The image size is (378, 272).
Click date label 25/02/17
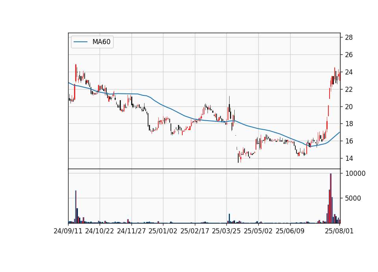tap(195, 231)
